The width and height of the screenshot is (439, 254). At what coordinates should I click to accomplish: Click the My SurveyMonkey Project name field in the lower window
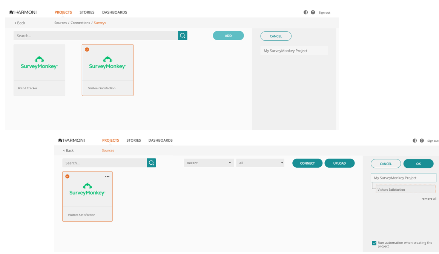[x=404, y=177]
